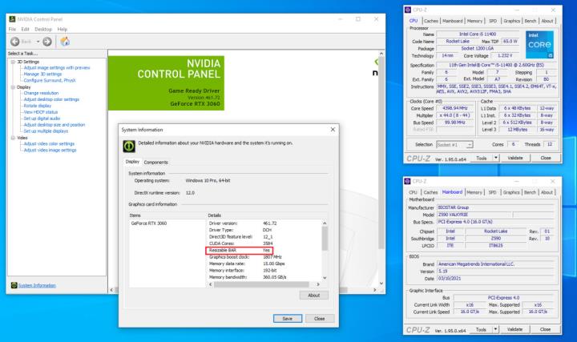
Task: Open the Socket #1 selection dropdown
Action: coord(454,144)
